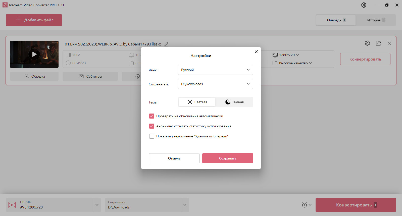Click CC icon on Субтитры

click(x=81, y=76)
